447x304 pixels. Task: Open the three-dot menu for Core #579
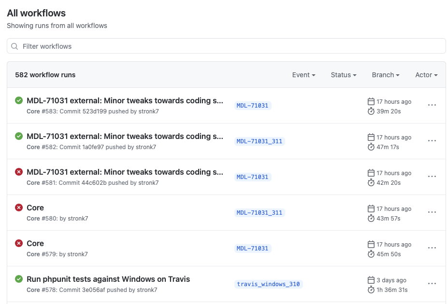pos(432,248)
